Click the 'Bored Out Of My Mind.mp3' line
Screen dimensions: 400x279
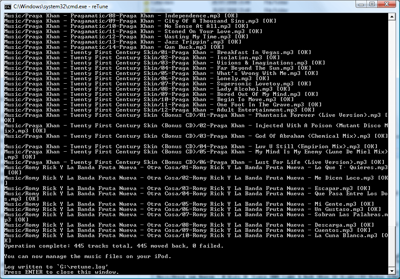click(161, 94)
